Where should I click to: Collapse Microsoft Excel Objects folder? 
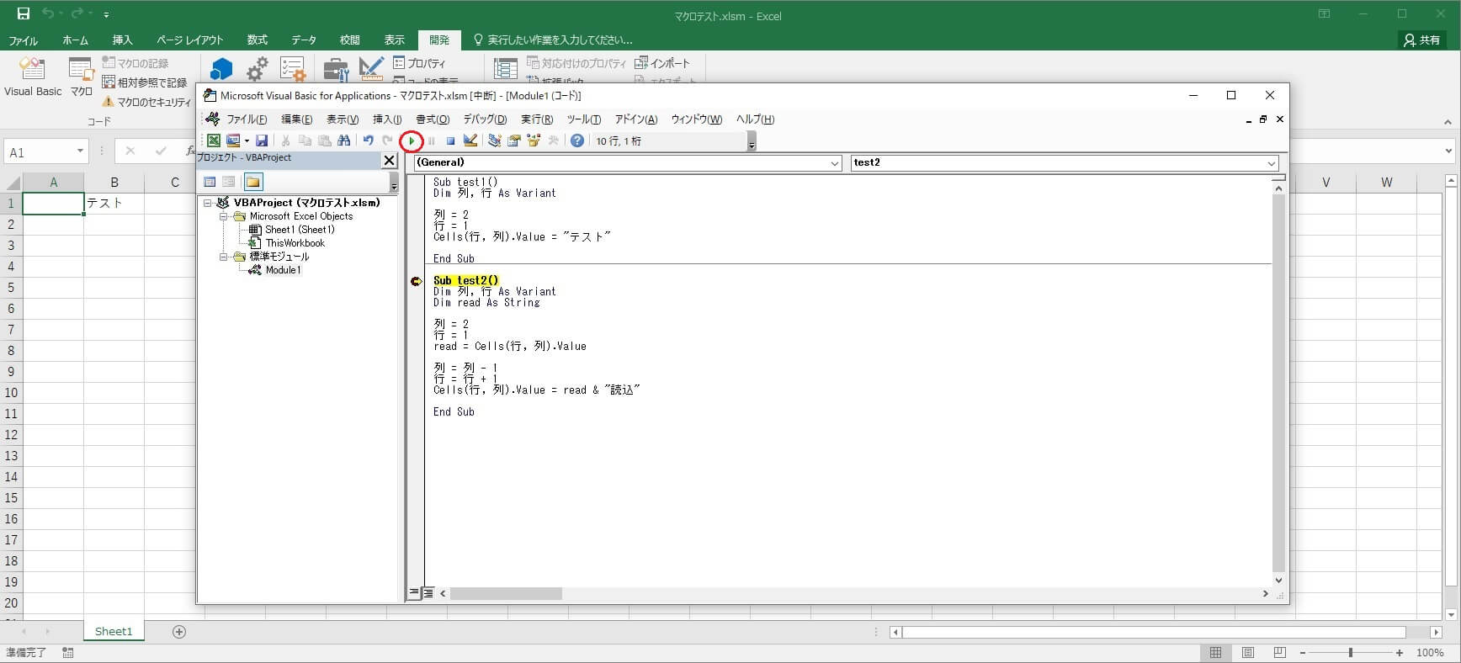click(x=224, y=216)
